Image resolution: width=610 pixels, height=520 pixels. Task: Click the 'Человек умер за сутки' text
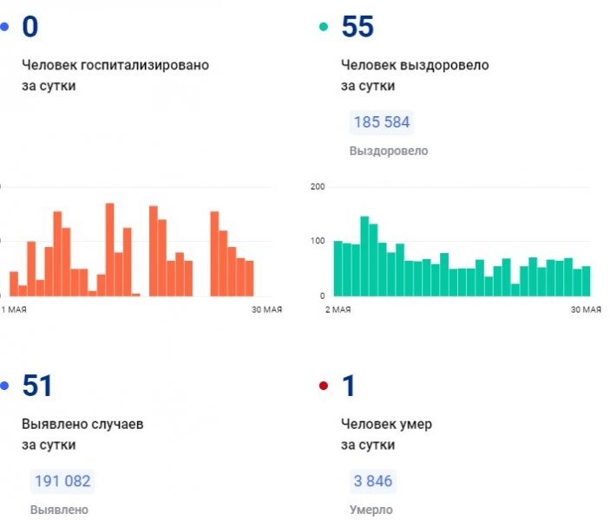(x=386, y=434)
